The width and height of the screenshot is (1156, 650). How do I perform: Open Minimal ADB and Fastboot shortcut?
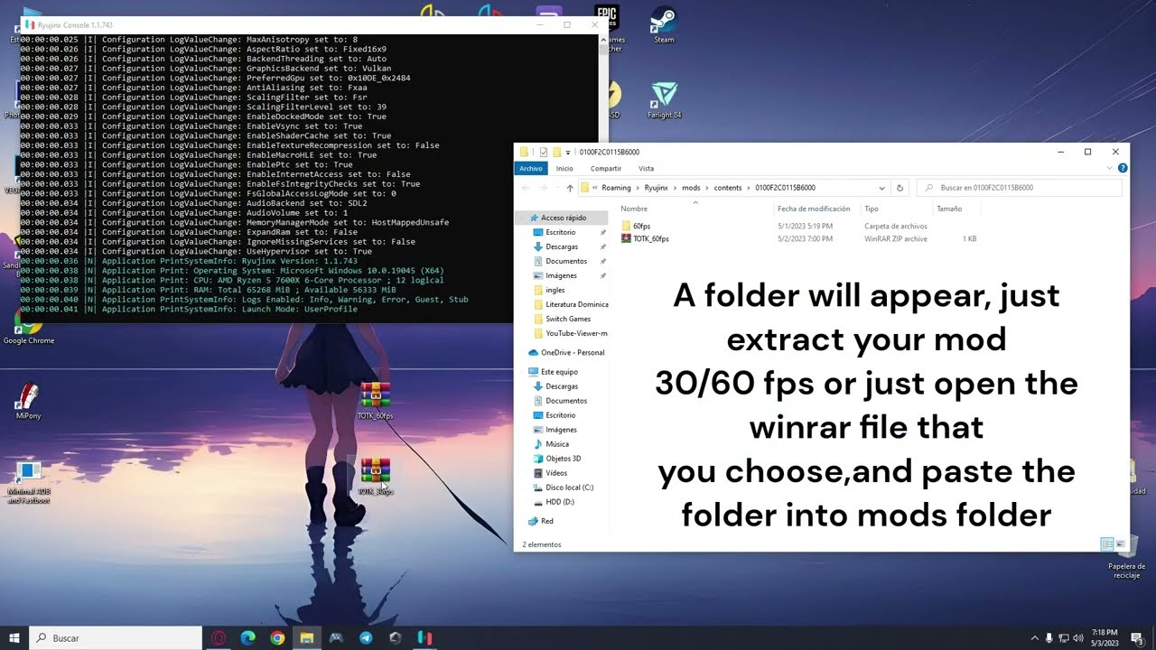click(28, 483)
